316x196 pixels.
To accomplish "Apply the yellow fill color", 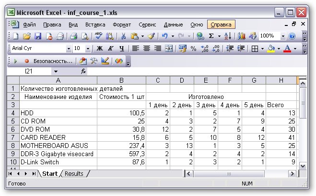I will pos(271,49).
